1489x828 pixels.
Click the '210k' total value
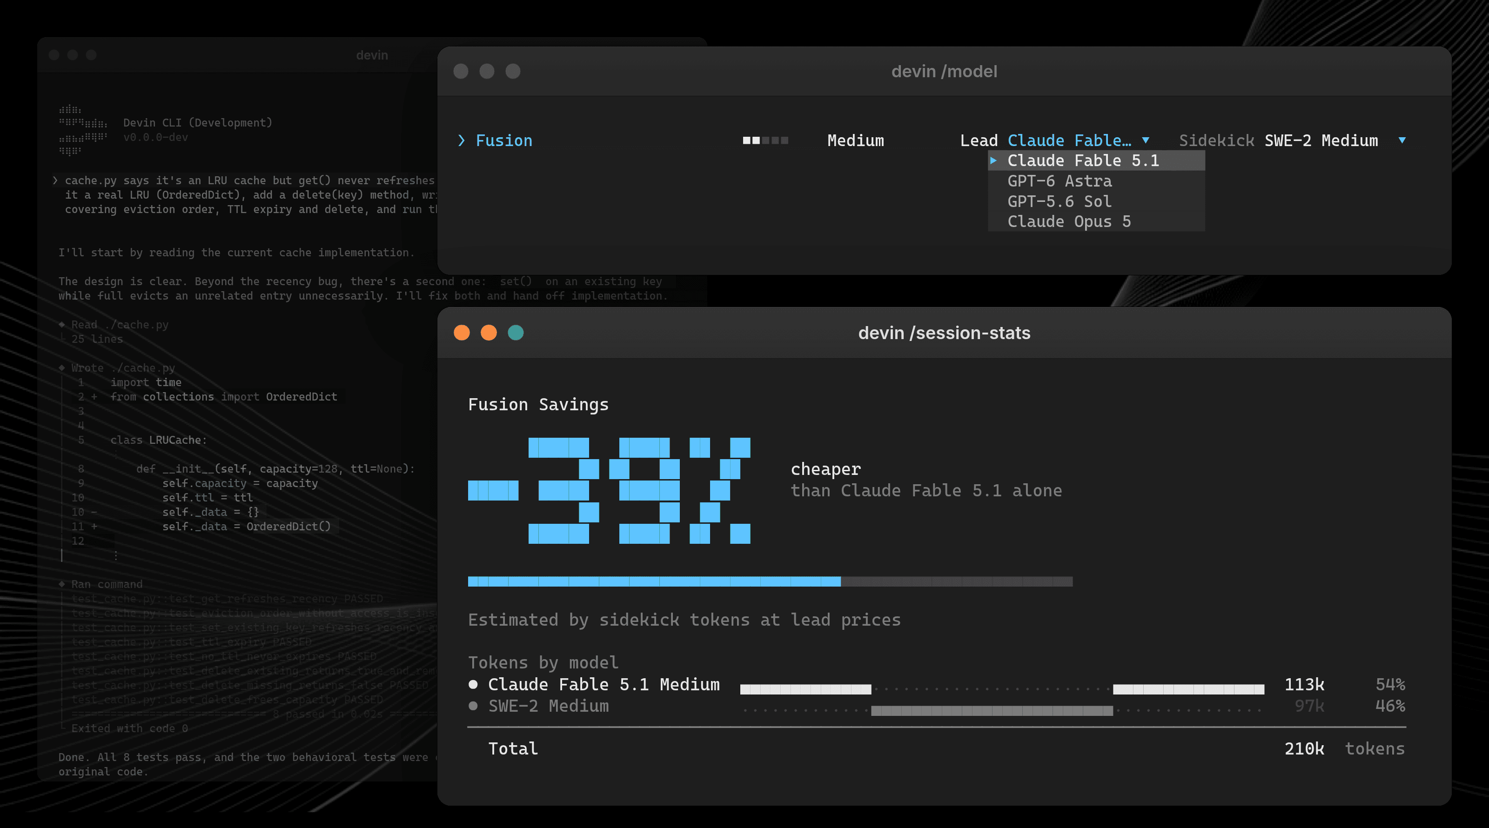point(1304,749)
